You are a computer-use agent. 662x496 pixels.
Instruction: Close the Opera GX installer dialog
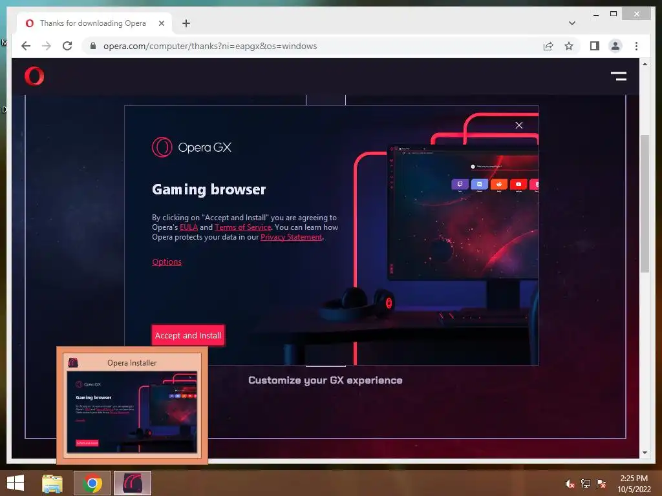coord(519,125)
